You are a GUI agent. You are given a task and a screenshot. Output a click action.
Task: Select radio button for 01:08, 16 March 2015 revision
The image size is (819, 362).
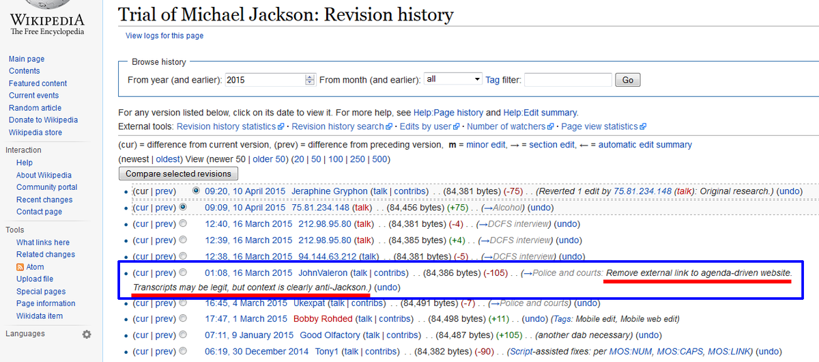click(183, 273)
